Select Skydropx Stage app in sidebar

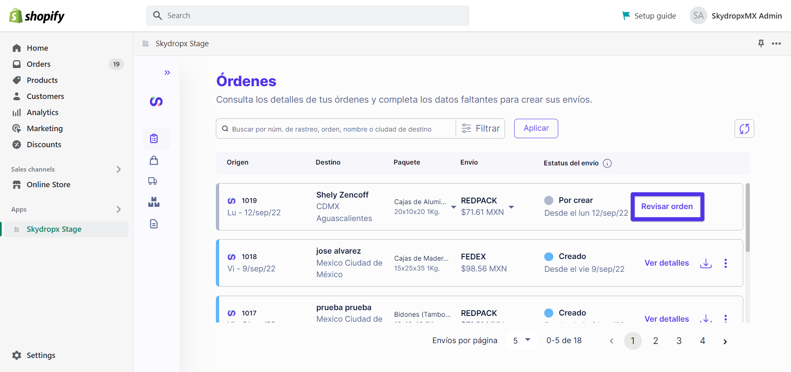[66, 229]
